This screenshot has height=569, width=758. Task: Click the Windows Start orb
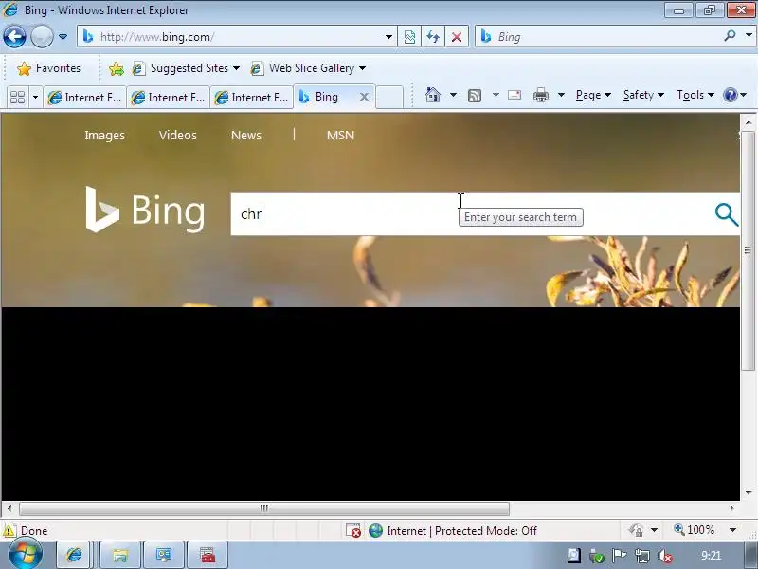25,555
